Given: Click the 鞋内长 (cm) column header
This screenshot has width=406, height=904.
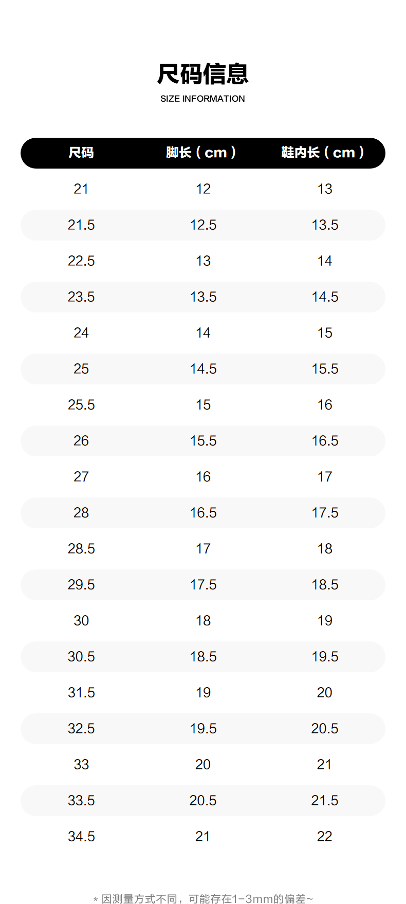Looking at the screenshot, I should [324, 153].
